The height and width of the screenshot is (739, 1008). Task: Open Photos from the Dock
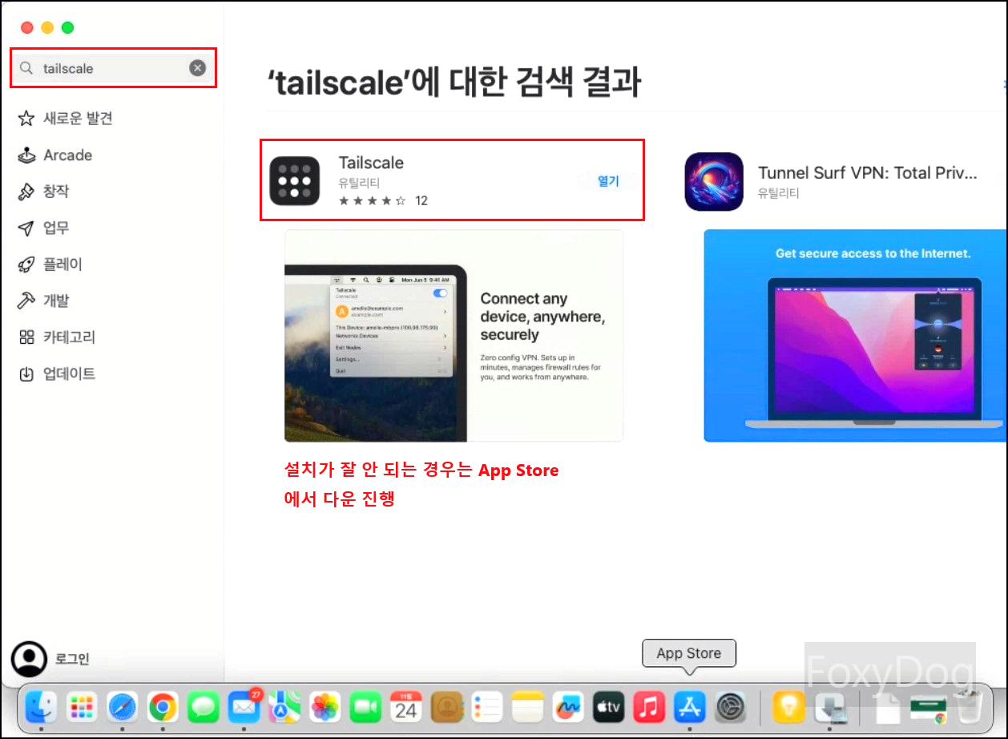(325, 707)
